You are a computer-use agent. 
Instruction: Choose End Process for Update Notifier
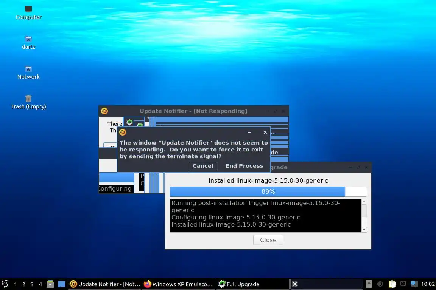[x=244, y=166]
